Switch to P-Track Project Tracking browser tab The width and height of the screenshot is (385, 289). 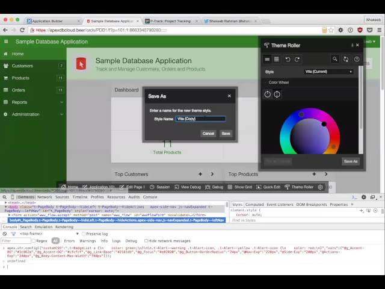point(171,21)
